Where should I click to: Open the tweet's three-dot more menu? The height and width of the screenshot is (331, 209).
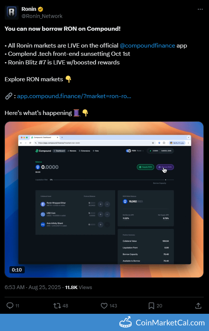[200, 9]
